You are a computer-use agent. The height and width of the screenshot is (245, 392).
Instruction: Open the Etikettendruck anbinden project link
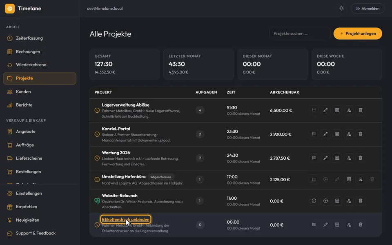pyautogui.click(x=125, y=220)
